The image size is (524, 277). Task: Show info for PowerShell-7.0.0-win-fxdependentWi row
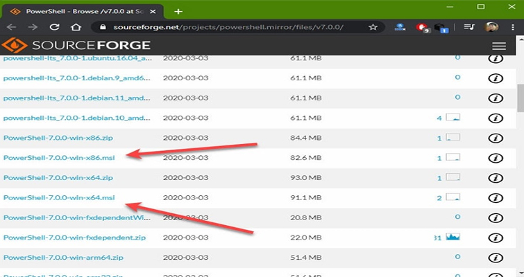(496, 218)
